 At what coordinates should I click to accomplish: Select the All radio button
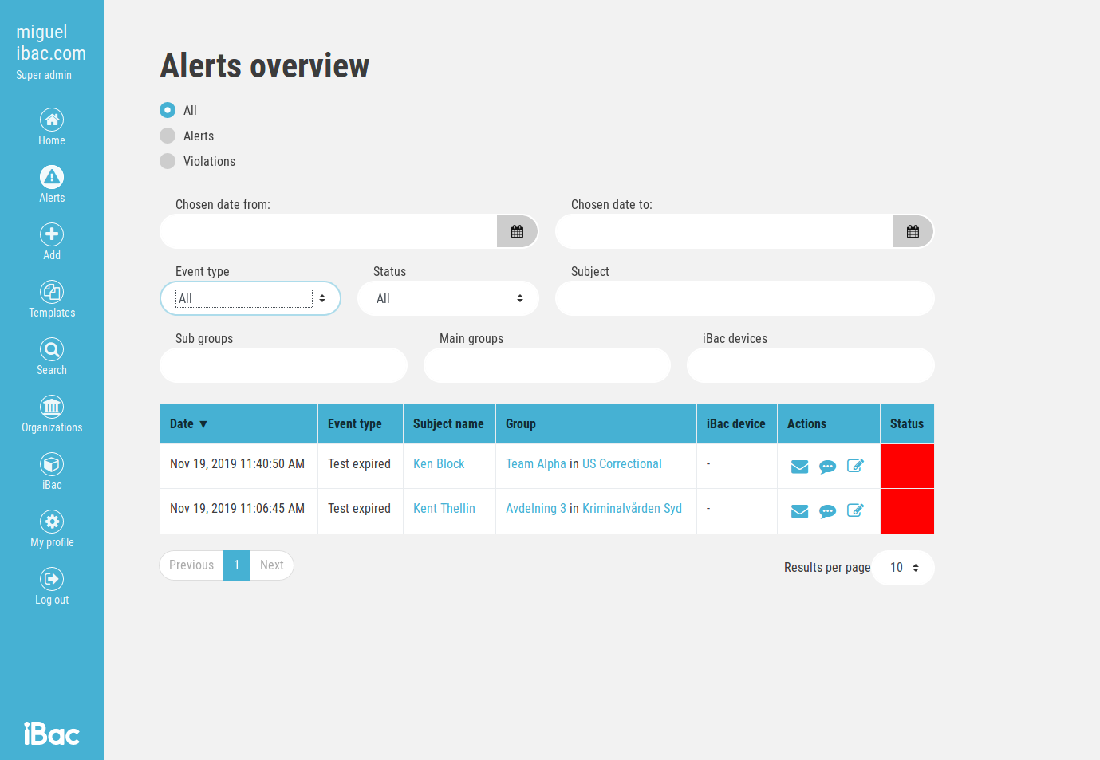168,110
